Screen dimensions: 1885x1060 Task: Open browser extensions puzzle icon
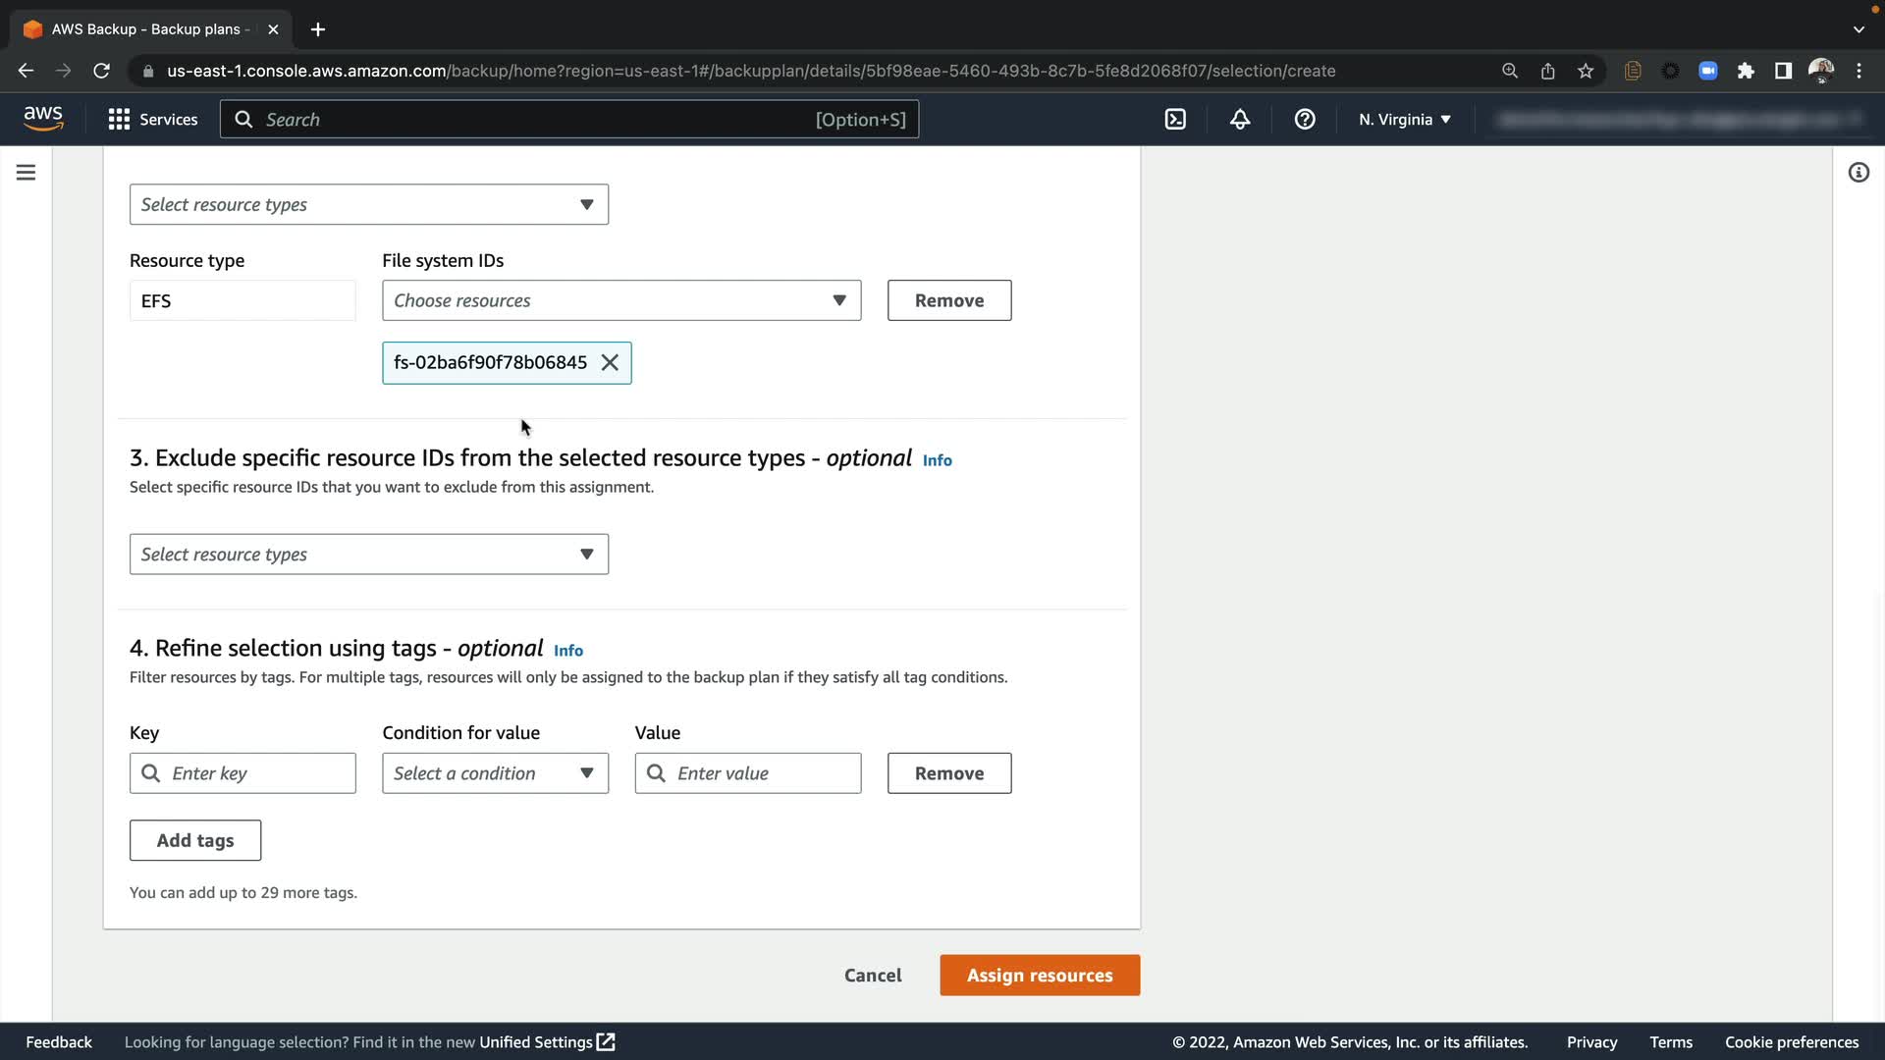pos(1746,71)
